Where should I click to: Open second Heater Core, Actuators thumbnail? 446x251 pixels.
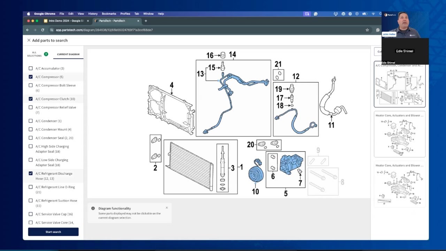pos(400,185)
